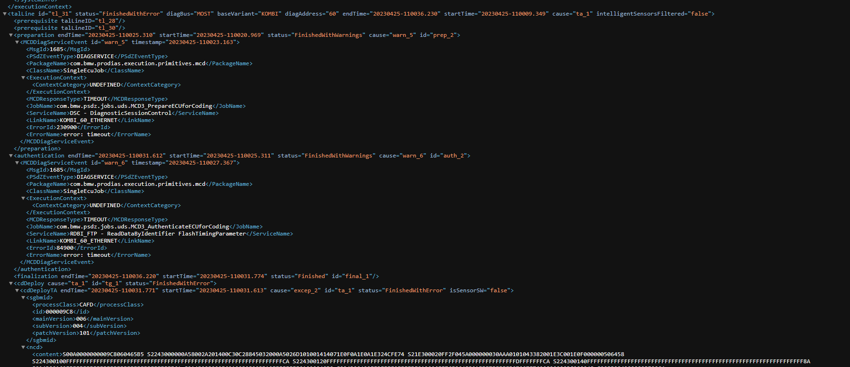Click patchVersion 101 value
This screenshot has height=367, width=850.
85,333
